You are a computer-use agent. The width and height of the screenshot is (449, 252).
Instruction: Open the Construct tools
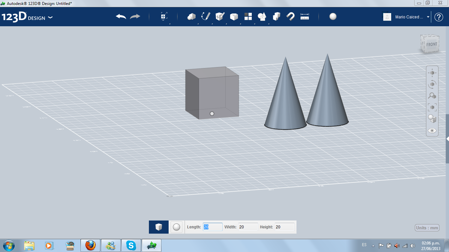(x=220, y=16)
